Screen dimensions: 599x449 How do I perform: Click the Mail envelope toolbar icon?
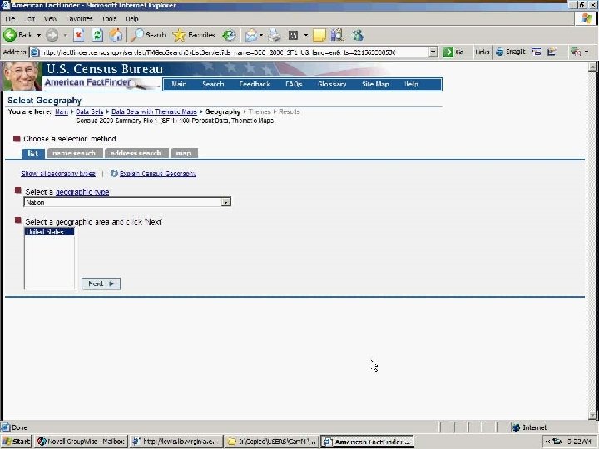pyautogui.click(x=251, y=35)
